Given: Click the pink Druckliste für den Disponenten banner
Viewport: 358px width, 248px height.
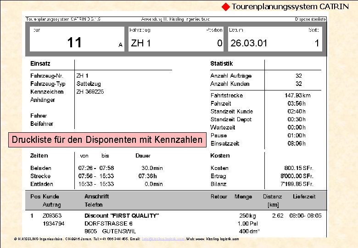Looking at the screenshot, I should pyautogui.click(x=107, y=140).
